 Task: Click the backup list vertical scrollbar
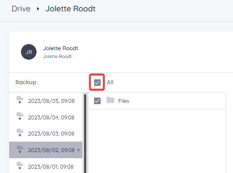(85, 133)
